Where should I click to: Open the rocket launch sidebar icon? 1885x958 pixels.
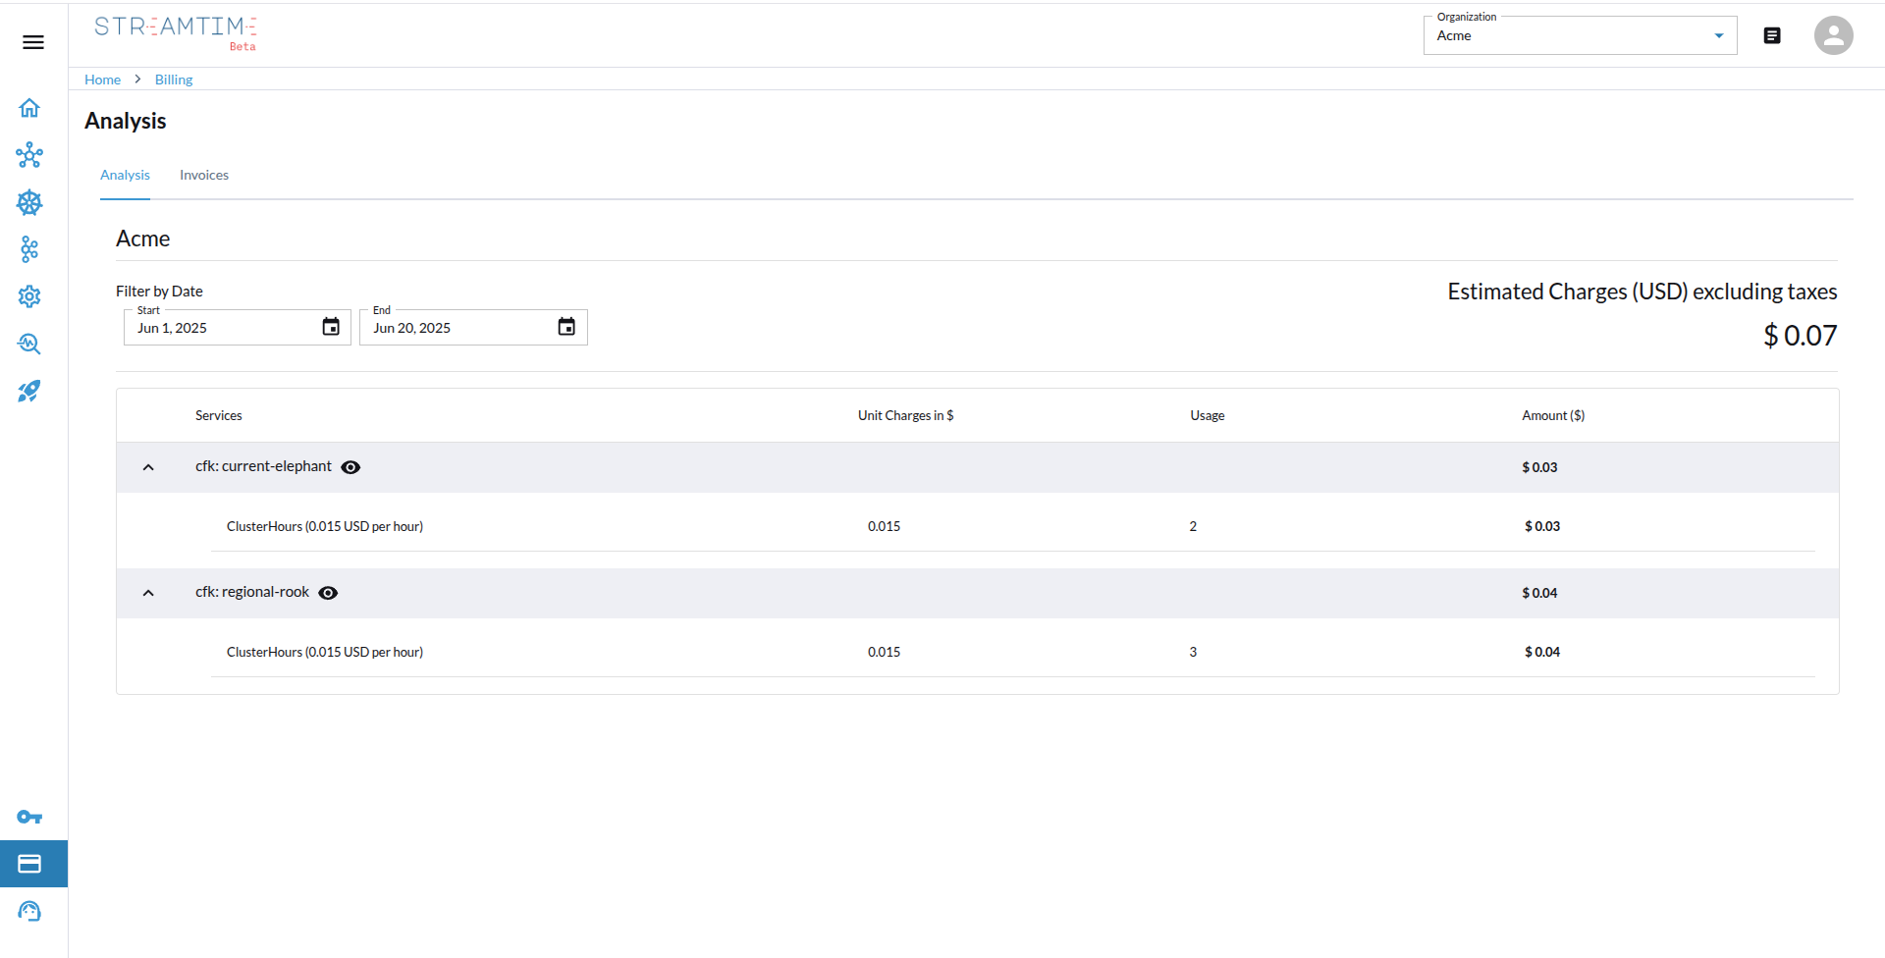pyautogui.click(x=29, y=391)
